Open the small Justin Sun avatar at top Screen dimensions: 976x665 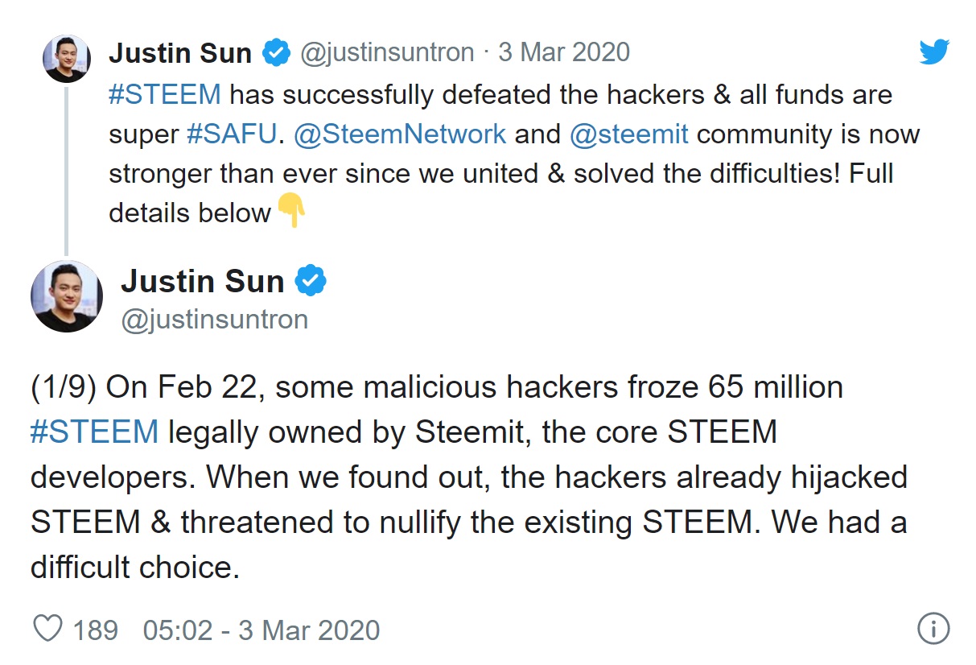tap(66, 58)
